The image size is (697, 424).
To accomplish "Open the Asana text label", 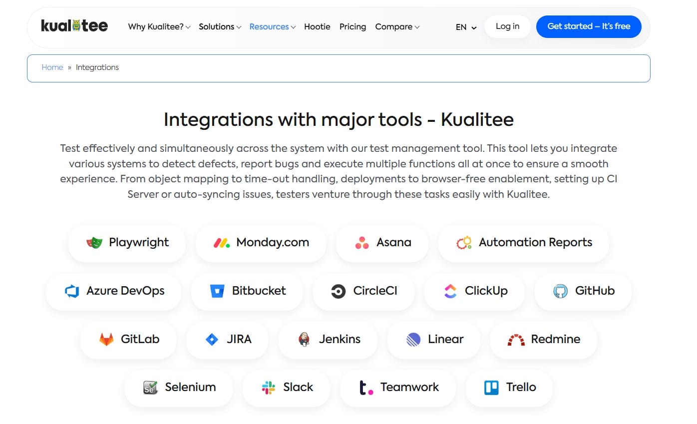I will 394,243.
